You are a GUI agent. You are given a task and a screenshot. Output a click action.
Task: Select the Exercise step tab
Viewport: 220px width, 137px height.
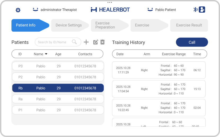pyautogui.click(x=149, y=25)
